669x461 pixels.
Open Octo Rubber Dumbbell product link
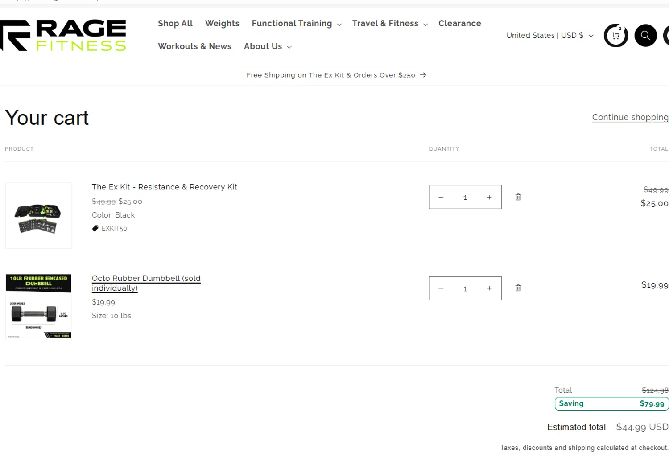pos(146,283)
